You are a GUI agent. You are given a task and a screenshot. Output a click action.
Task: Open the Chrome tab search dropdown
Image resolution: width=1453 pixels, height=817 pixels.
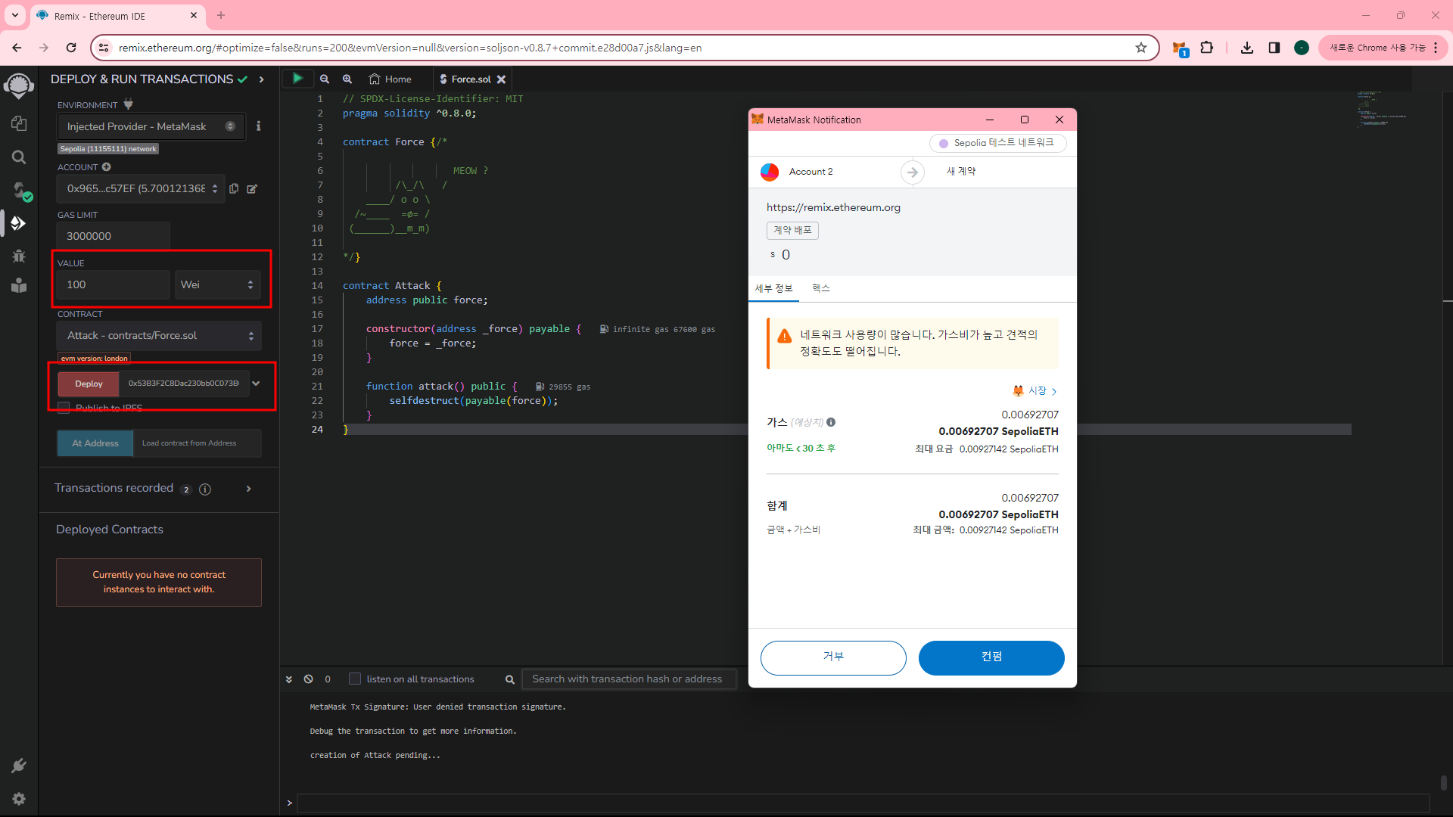(15, 15)
